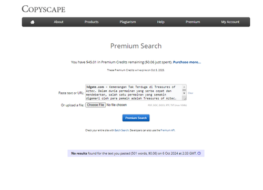The width and height of the screenshot is (263, 190).
Task: Click the textarea scrollbar up arrow
Action: (184, 87)
